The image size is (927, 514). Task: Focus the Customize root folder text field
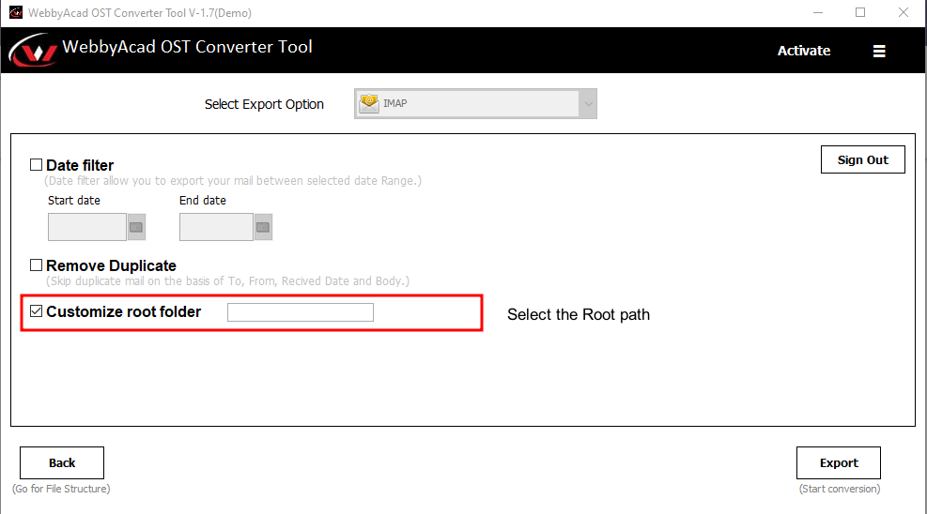(301, 312)
